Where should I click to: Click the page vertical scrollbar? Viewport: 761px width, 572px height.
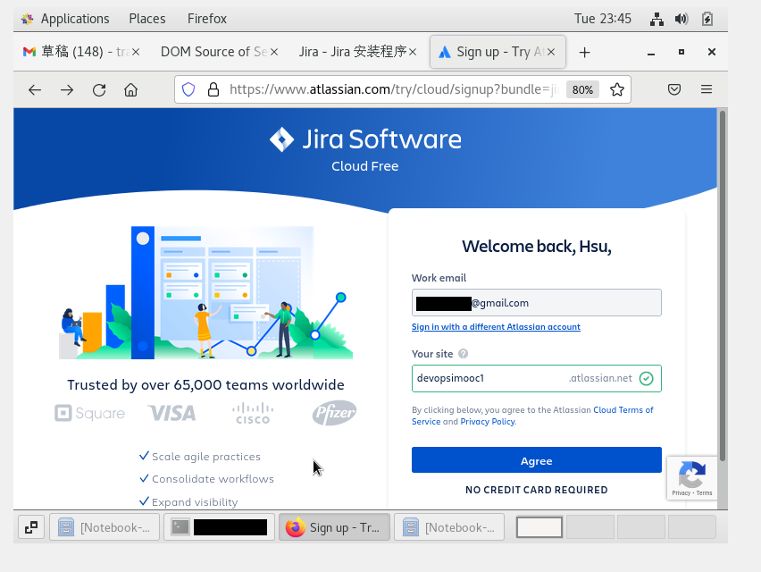click(723, 287)
